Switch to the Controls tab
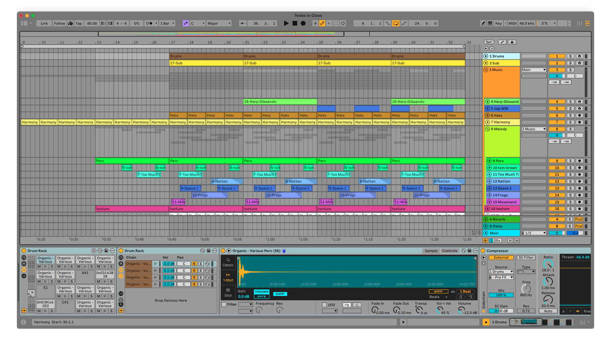Viewport: 611px width, 351px height. tap(450, 251)
